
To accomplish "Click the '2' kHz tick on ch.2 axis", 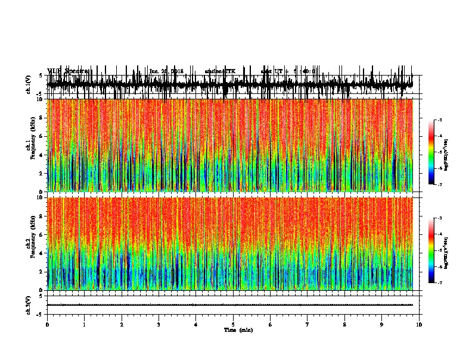I will [42, 272].
